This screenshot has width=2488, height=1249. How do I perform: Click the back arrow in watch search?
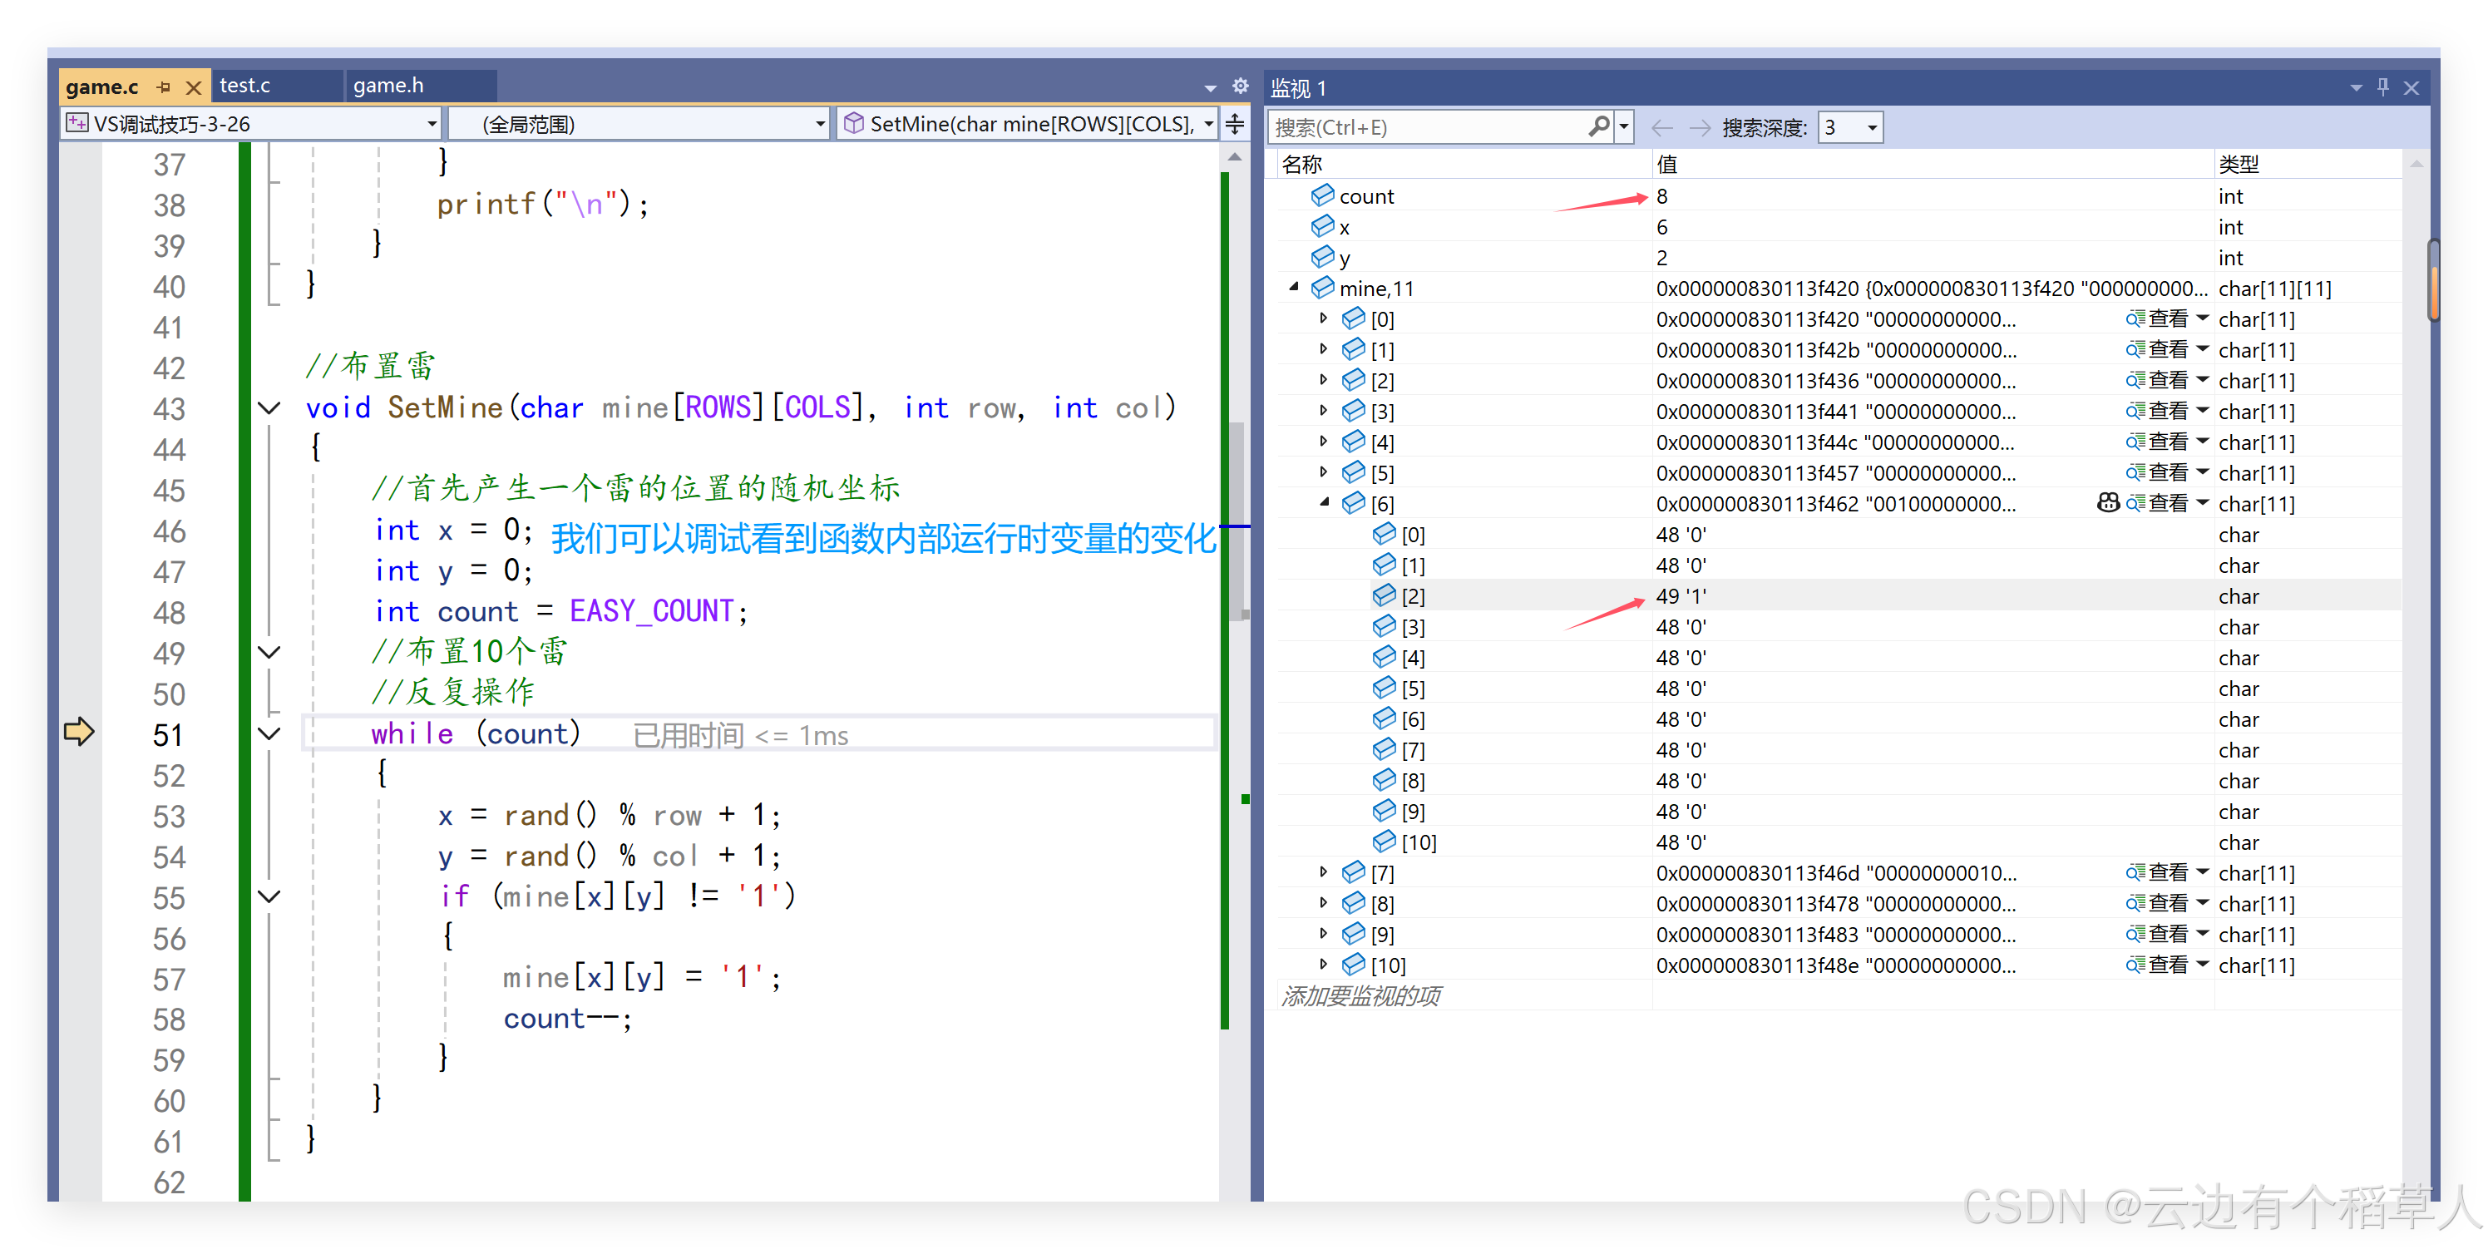1661,127
